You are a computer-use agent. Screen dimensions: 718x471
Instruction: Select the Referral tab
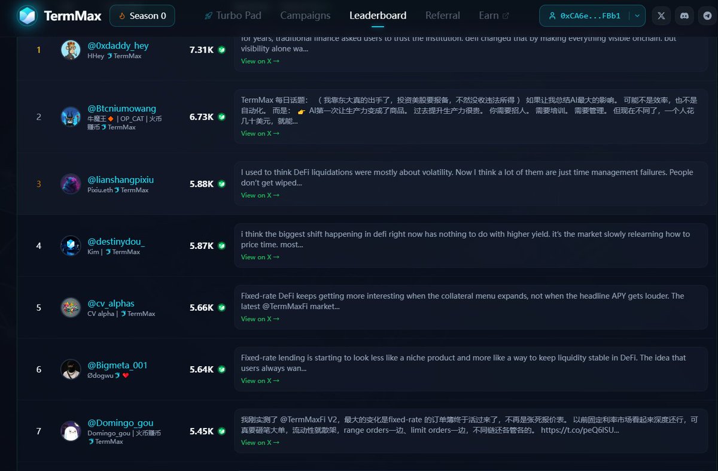[x=443, y=16]
